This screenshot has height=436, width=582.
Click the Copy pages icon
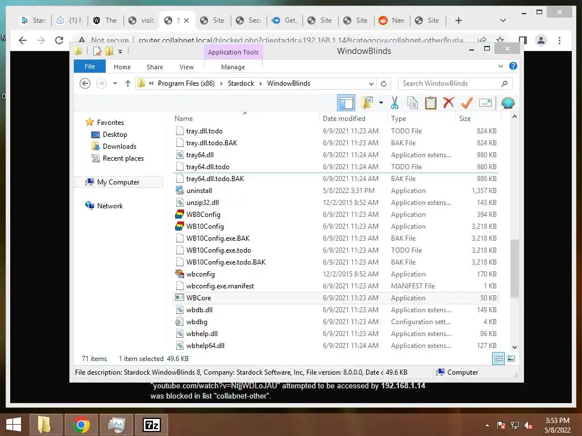[x=413, y=103]
